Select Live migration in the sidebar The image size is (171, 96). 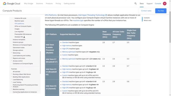pyautogui.click(x=19, y=31)
